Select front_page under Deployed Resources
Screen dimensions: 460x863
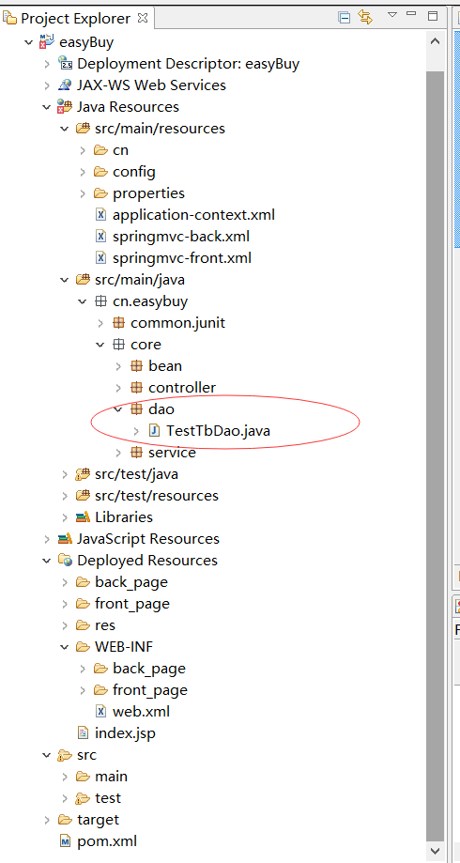click(132, 603)
